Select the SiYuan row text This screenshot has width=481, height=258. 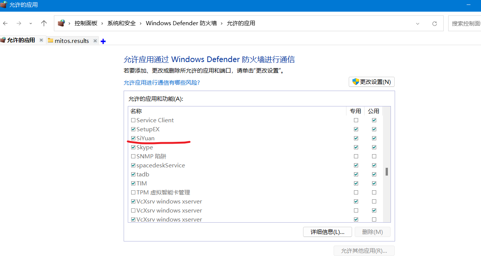[x=146, y=138]
